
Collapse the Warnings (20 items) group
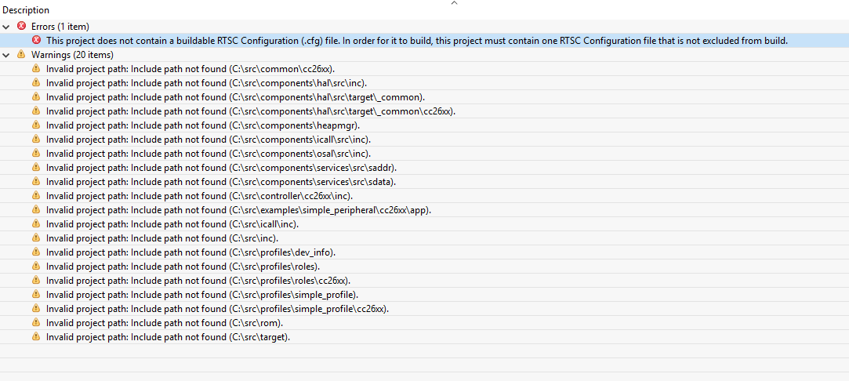(6, 55)
